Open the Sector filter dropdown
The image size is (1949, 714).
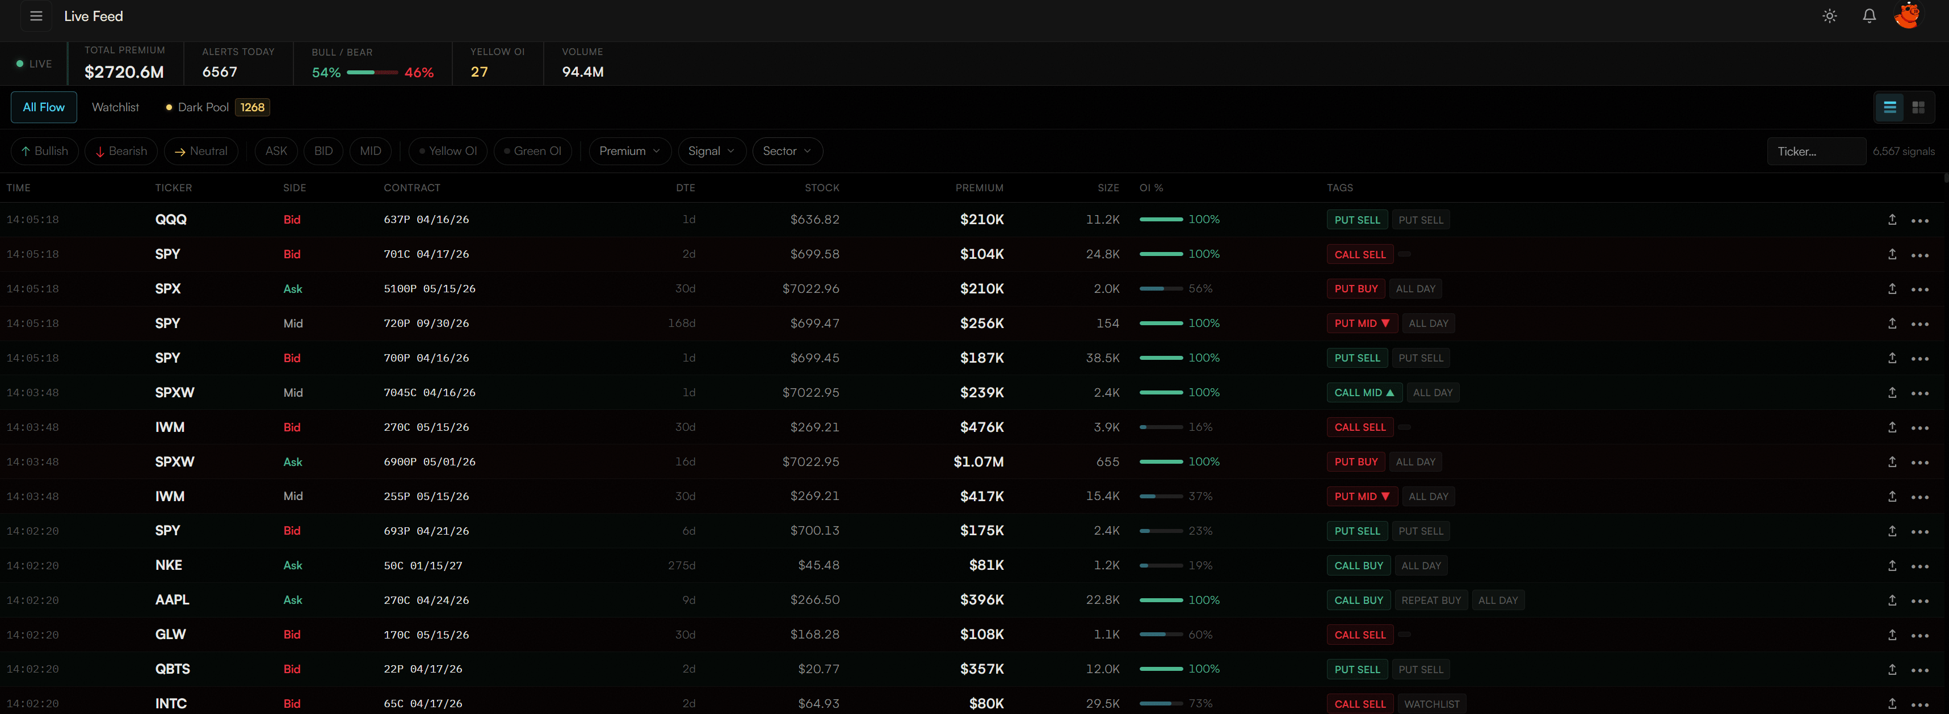tap(787, 150)
